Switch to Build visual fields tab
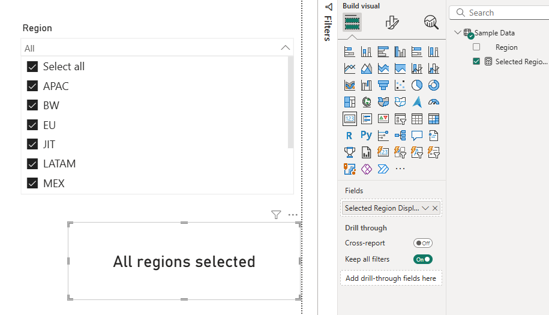The width and height of the screenshot is (549, 315). (x=352, y=22)
